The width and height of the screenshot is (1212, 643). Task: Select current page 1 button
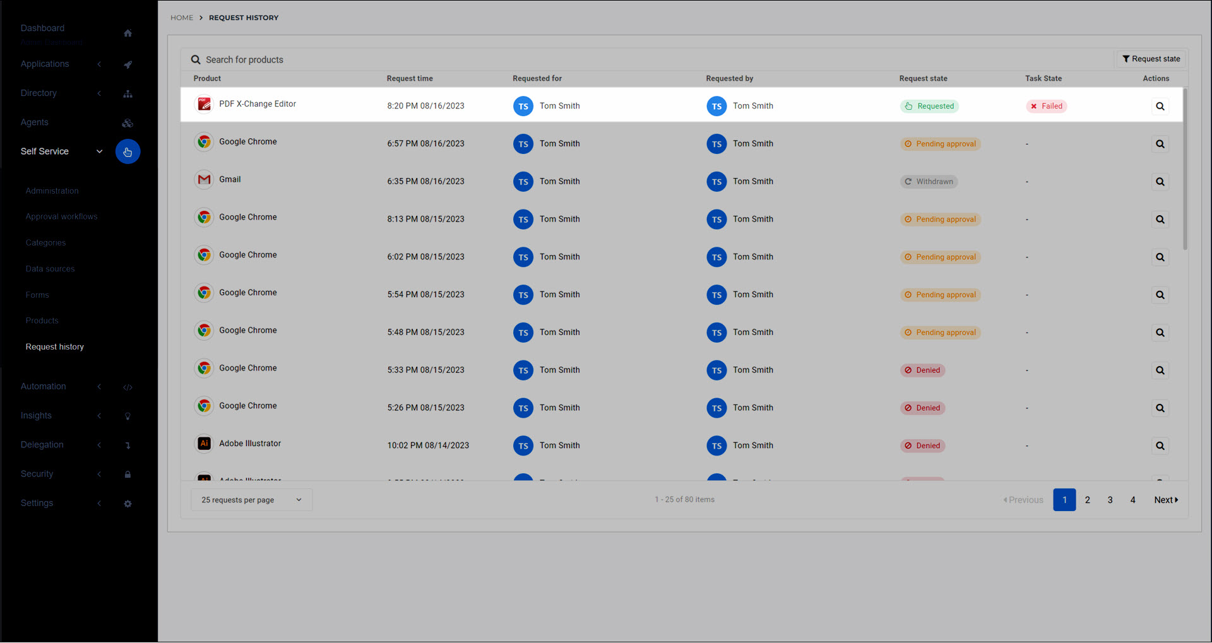click(1064, 500)
